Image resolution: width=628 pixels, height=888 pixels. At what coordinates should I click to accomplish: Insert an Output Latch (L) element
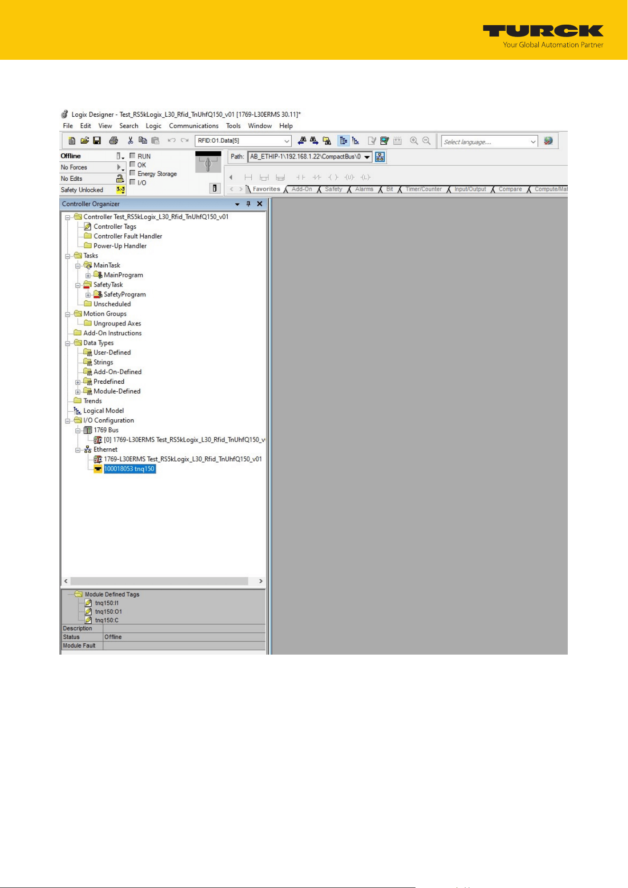pyautogui.click(x=365, y=177)
